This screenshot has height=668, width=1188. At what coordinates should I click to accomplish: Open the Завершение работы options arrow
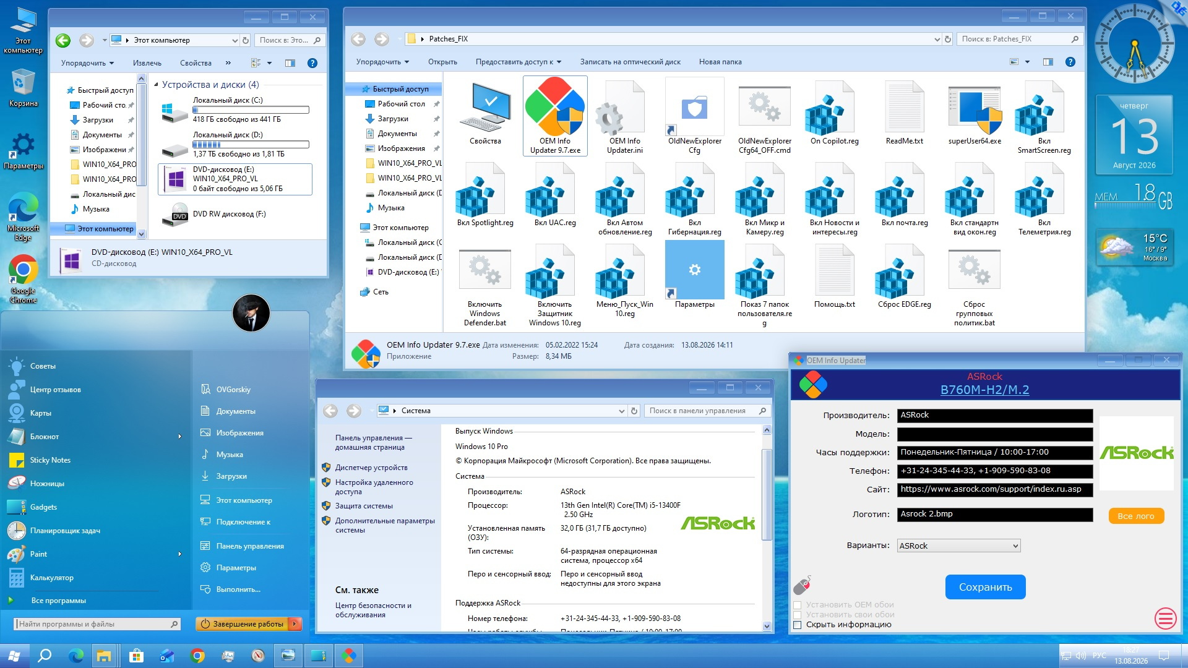point(295,624)
